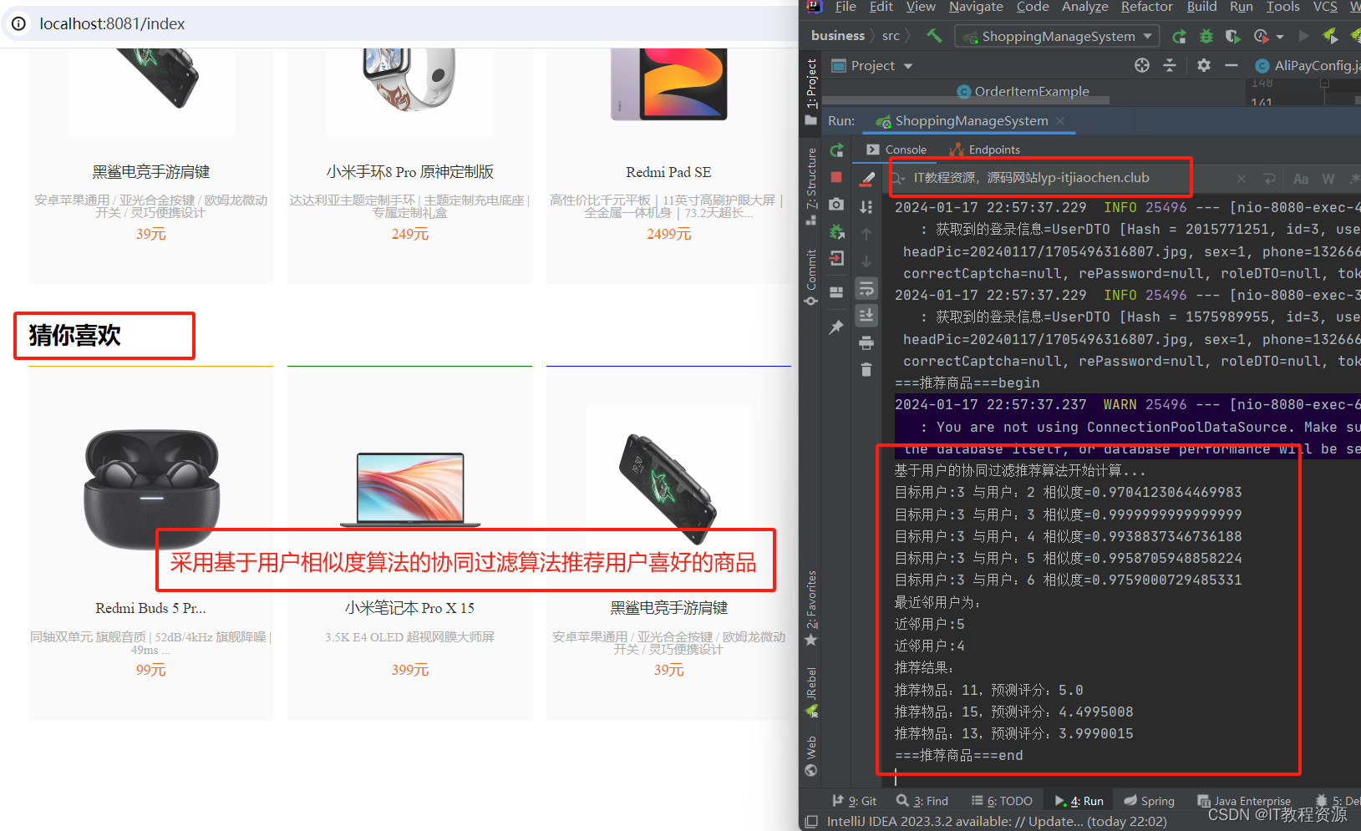Open the 黑鲨电竞手游肩键 product priced 39元 at top

(150, 172)
